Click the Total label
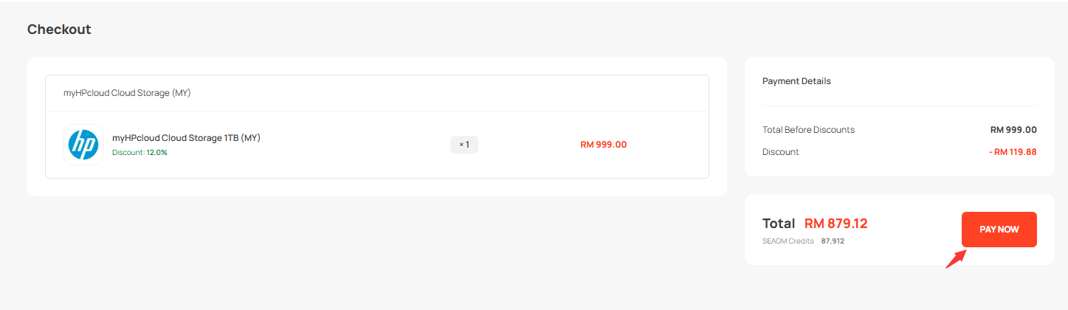The width and height of the screenshot is (1068, 310). (778, 224)
